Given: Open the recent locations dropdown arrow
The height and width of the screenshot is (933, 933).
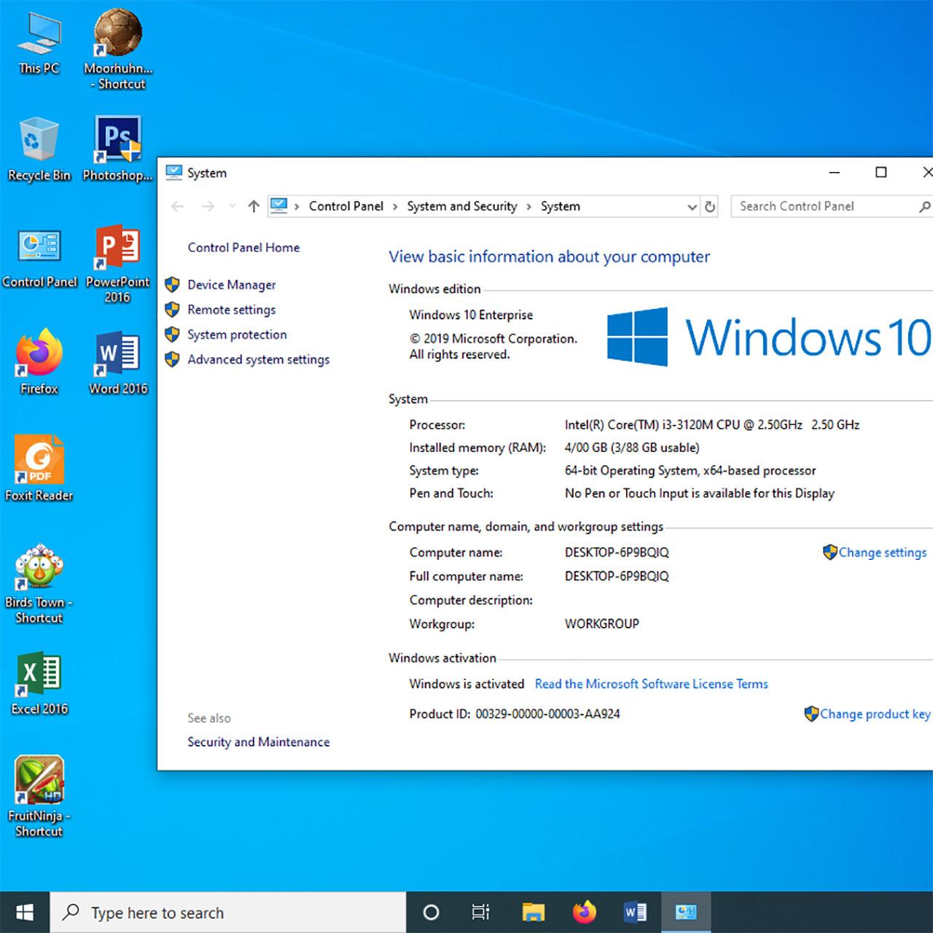Looking at the screenshot, I should (x=233, y=207).
